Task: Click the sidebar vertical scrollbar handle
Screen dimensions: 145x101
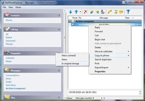Action: tap(65, 37)
